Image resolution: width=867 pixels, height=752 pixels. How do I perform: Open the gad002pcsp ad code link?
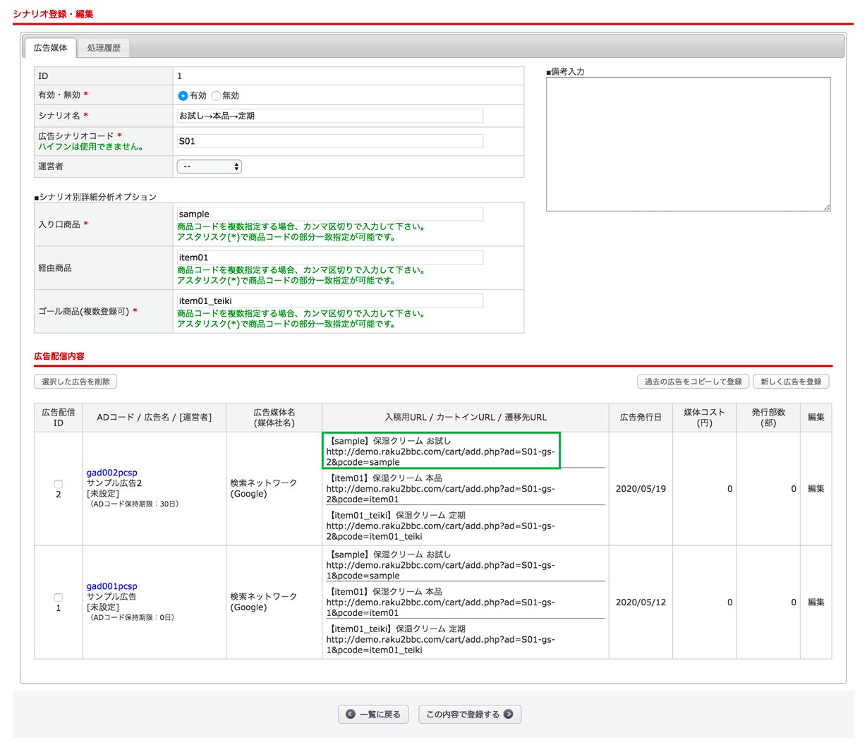111,473
